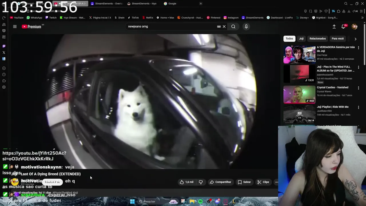Open Spotify from the taskbar
The width and height of the screenshot is (366, 206).
tap(200, 201)
